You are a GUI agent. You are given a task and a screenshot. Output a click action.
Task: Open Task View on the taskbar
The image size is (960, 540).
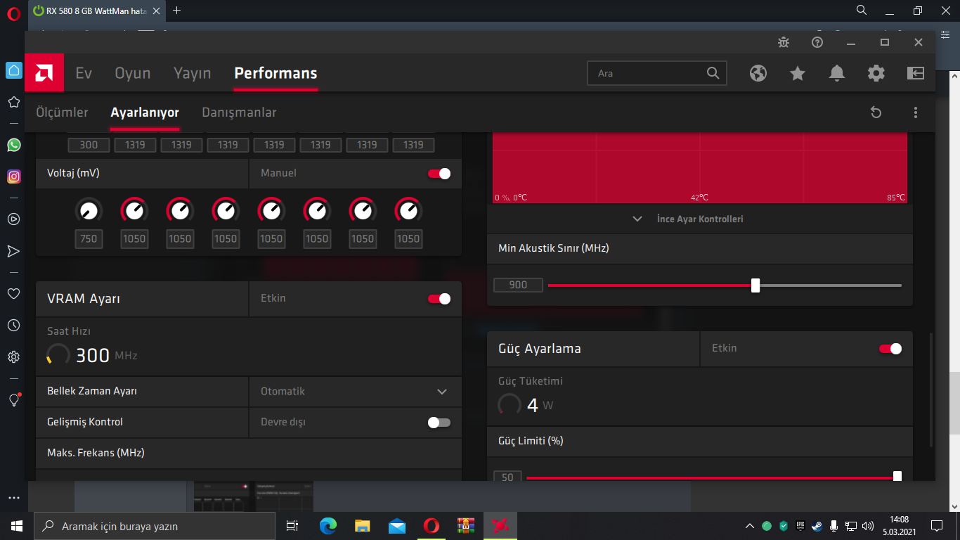point(293,526)
